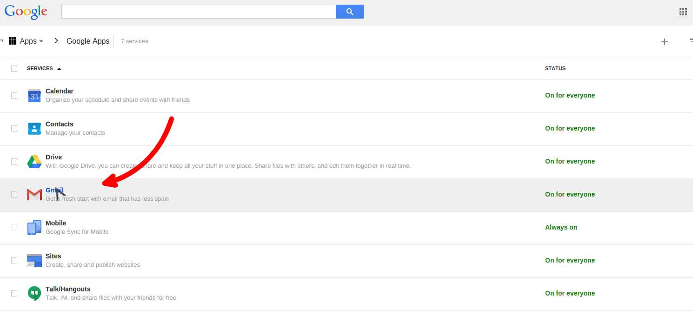Open the Gmail service link
The width and height of the screenshot is (693, 316).
tap(54, 190)
